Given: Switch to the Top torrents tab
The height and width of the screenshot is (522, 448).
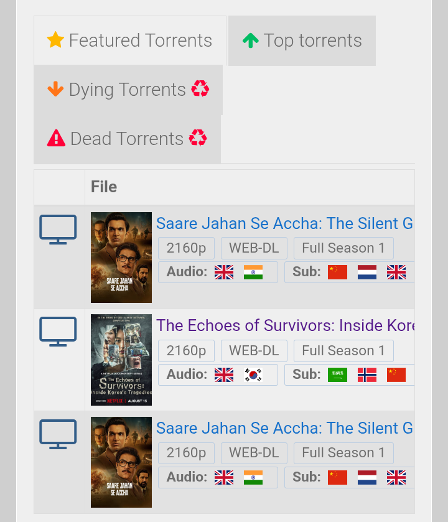Looking at the screenshot, I should click(x=302, y=40).
